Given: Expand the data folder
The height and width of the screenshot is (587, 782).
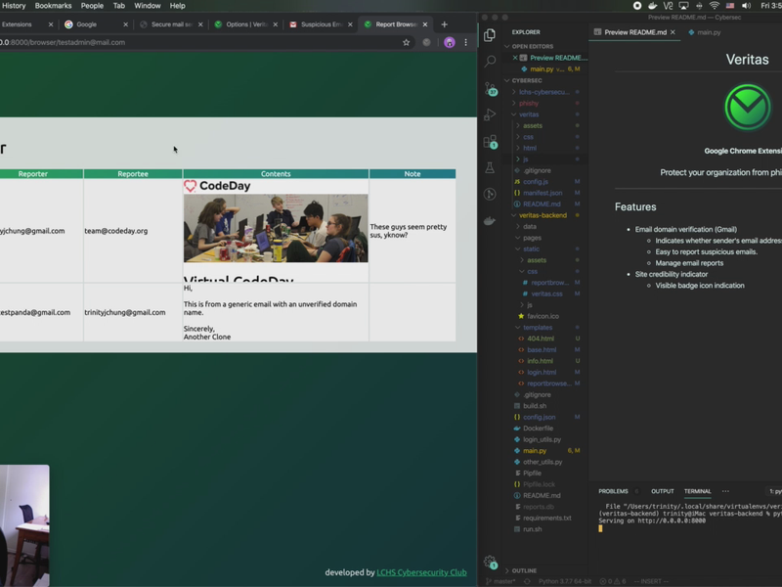Looking at the screenshot, I should pos(530,227).
